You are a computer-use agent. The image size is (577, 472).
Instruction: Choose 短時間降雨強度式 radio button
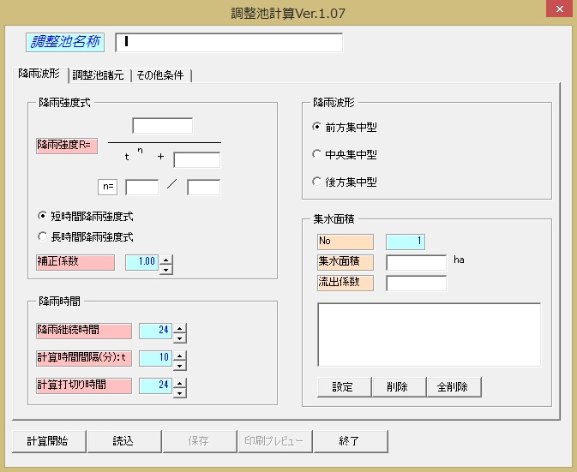point(42,217)
